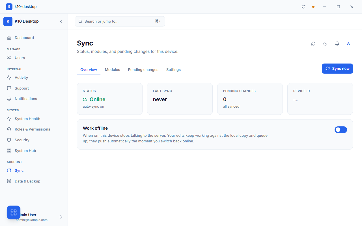Open the Users page icon

coord(9,58)
